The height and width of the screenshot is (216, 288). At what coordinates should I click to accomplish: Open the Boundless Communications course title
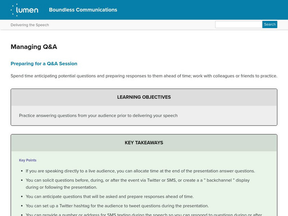point(83,10)
